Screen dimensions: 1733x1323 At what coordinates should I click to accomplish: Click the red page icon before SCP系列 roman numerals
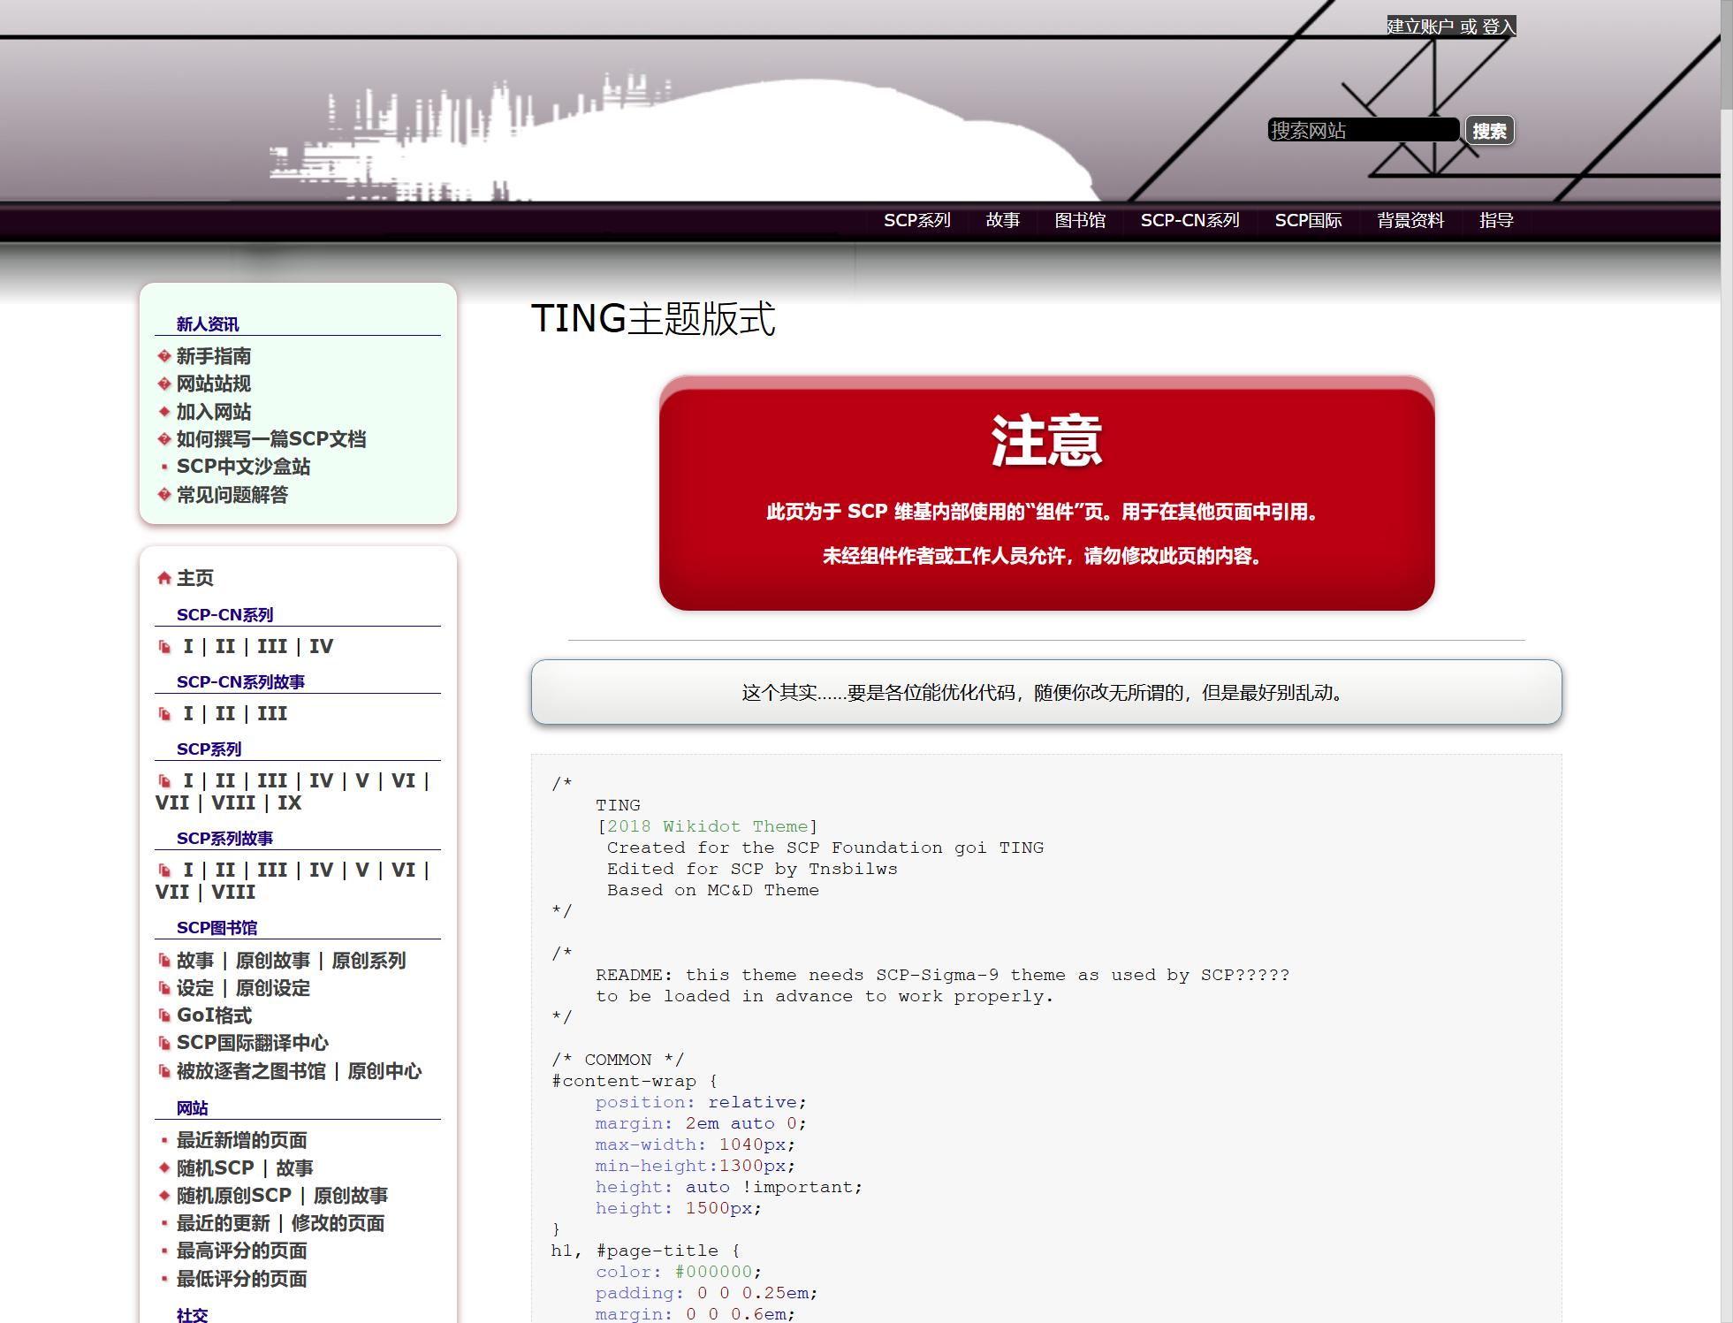pyautogui.click(x=163, y=781)
